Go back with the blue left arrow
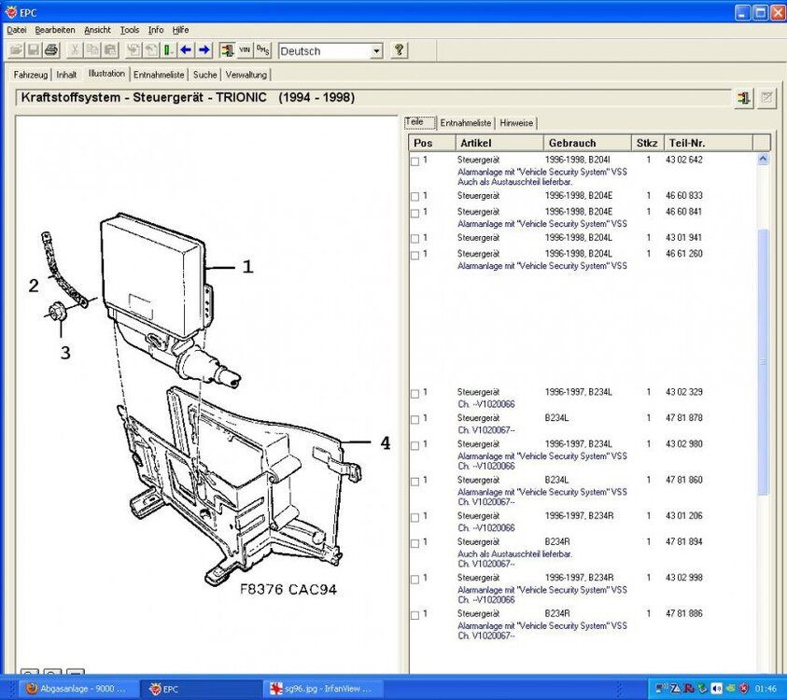This screenshot has width=787, height=700. pyautogui.click(x=186, y=50)
